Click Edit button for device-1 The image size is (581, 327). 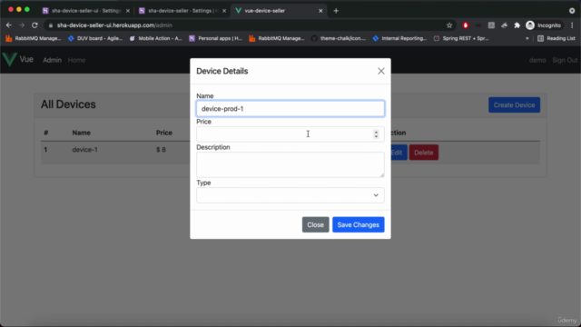click(399, 153)
